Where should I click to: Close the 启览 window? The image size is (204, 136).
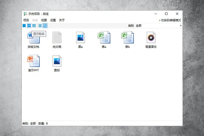[177, 14]
